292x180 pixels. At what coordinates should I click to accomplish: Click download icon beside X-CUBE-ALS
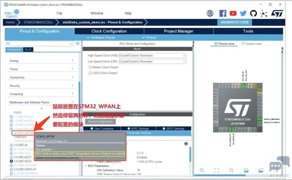click(x=11, y=153)
